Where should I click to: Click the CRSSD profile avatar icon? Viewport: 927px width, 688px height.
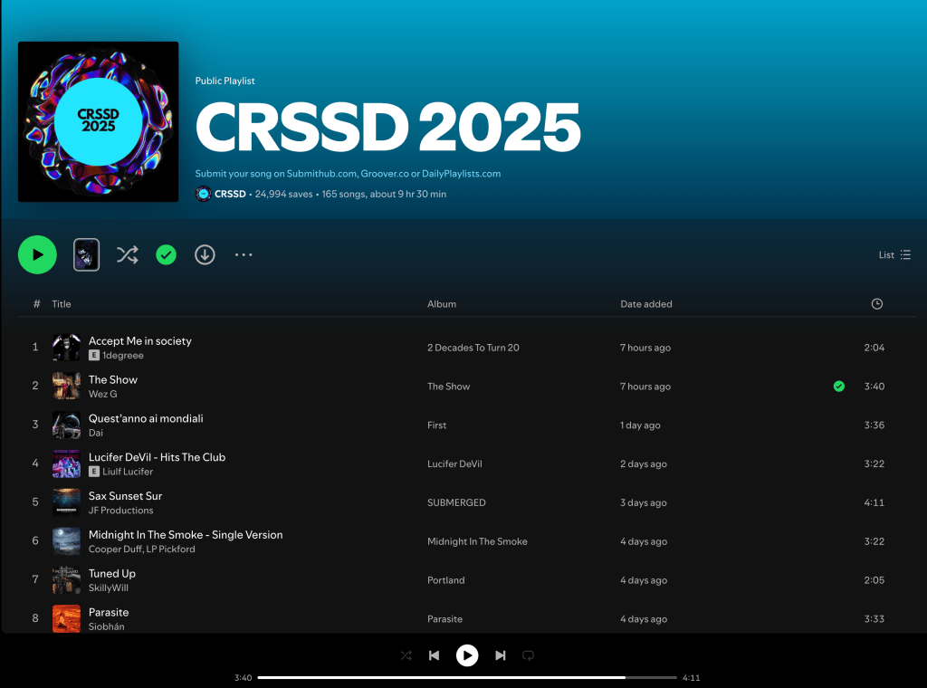coord(204,194)
